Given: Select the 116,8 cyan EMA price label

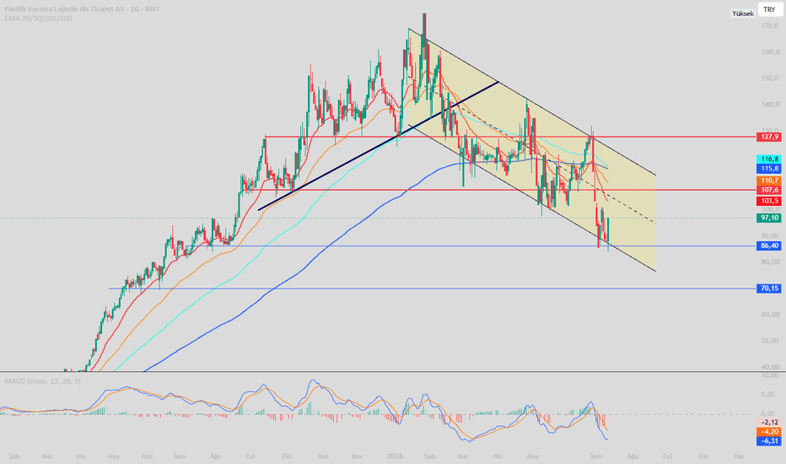Looking at the screenshot, I should (x=769, y=159).
